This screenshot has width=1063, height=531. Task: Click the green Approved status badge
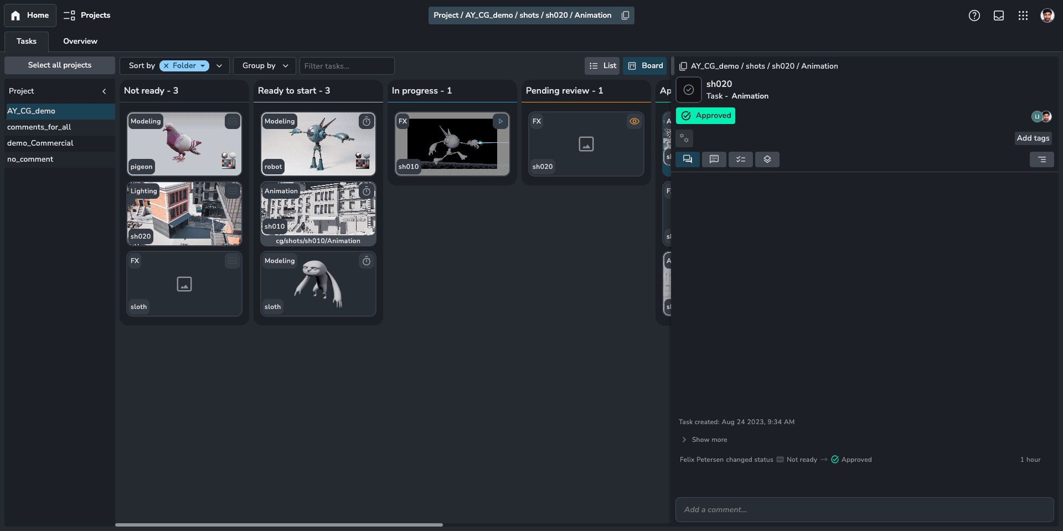705,116
